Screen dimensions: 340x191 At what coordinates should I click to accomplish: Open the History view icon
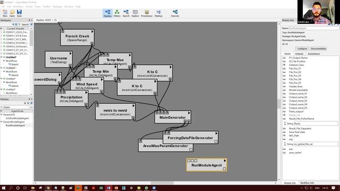(117, 13)
